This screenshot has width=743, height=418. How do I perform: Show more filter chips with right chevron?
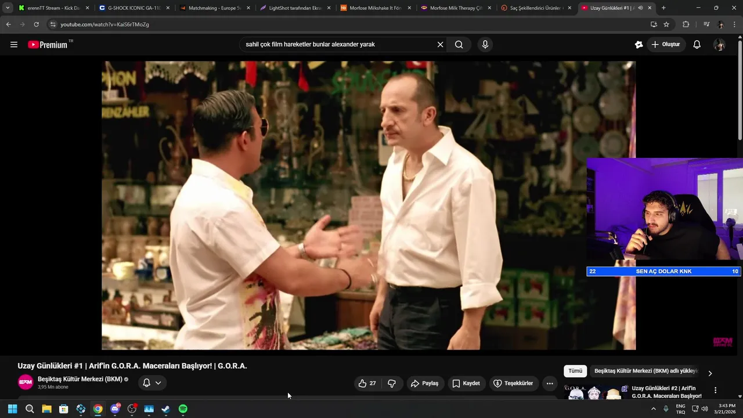coord(710,373)
